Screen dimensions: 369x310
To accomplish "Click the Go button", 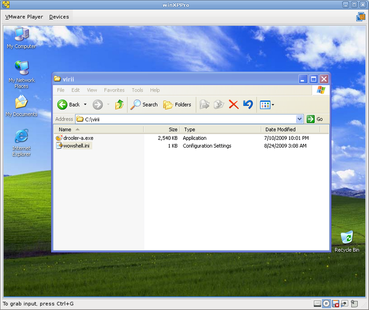I will click(315, 119).
